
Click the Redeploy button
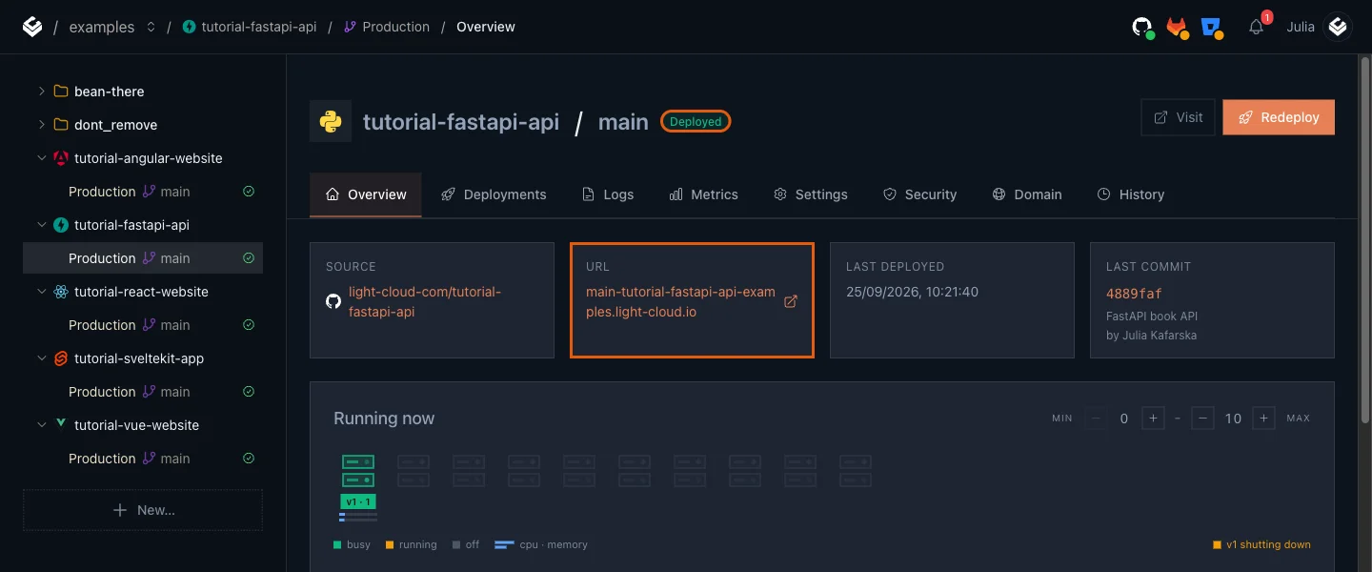coord(1279,117)
